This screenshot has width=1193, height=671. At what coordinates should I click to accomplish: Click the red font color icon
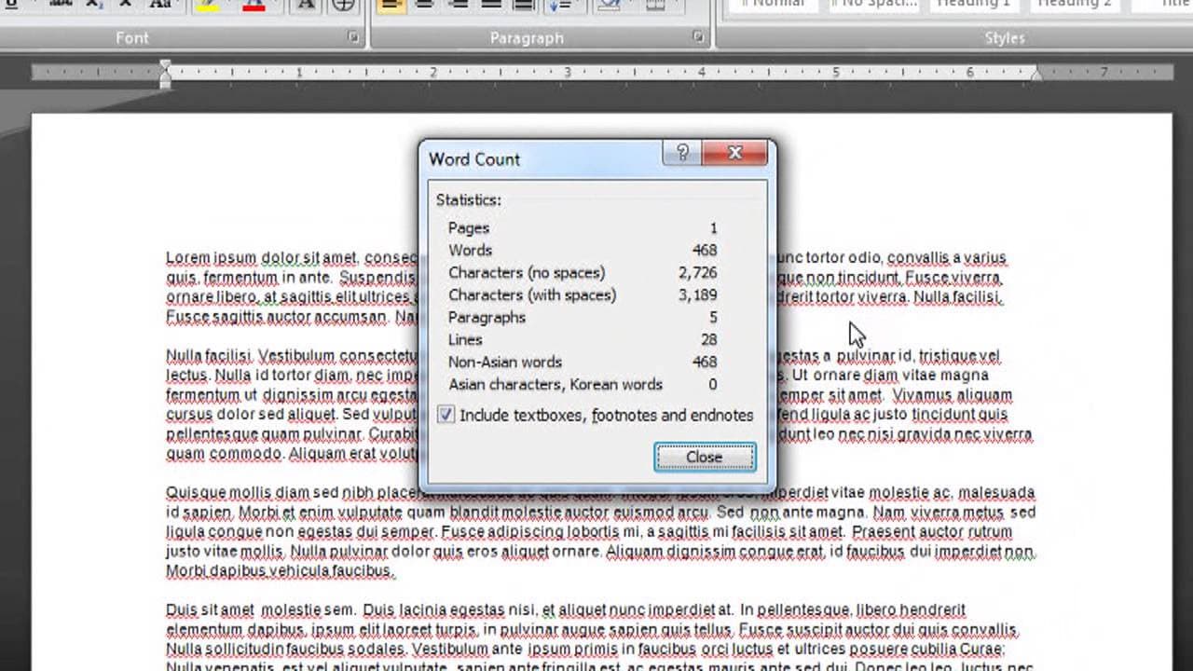pyautogui.click(x=253, y=5)
